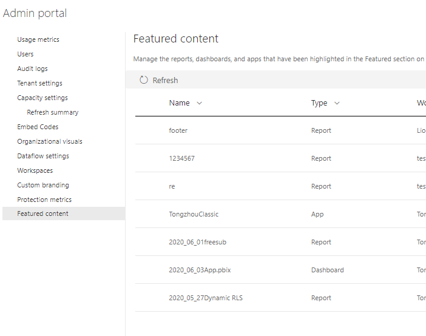
Task: Click Report type in 1234567 row
Action: click(321, 158)
